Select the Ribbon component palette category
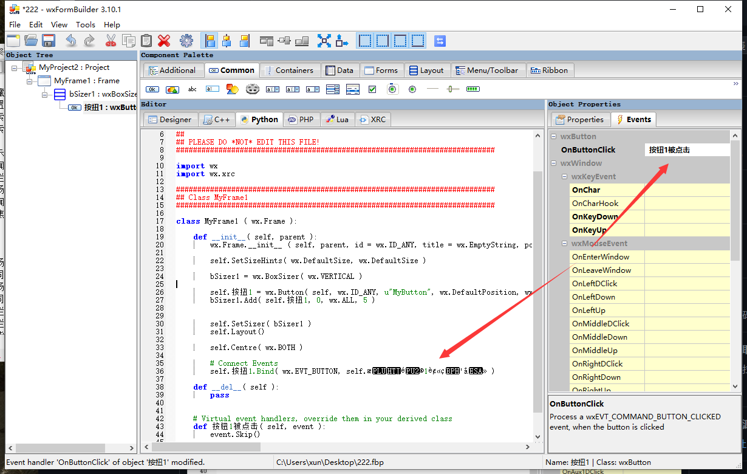Viewport: 747px width, 474px height. 550,70
